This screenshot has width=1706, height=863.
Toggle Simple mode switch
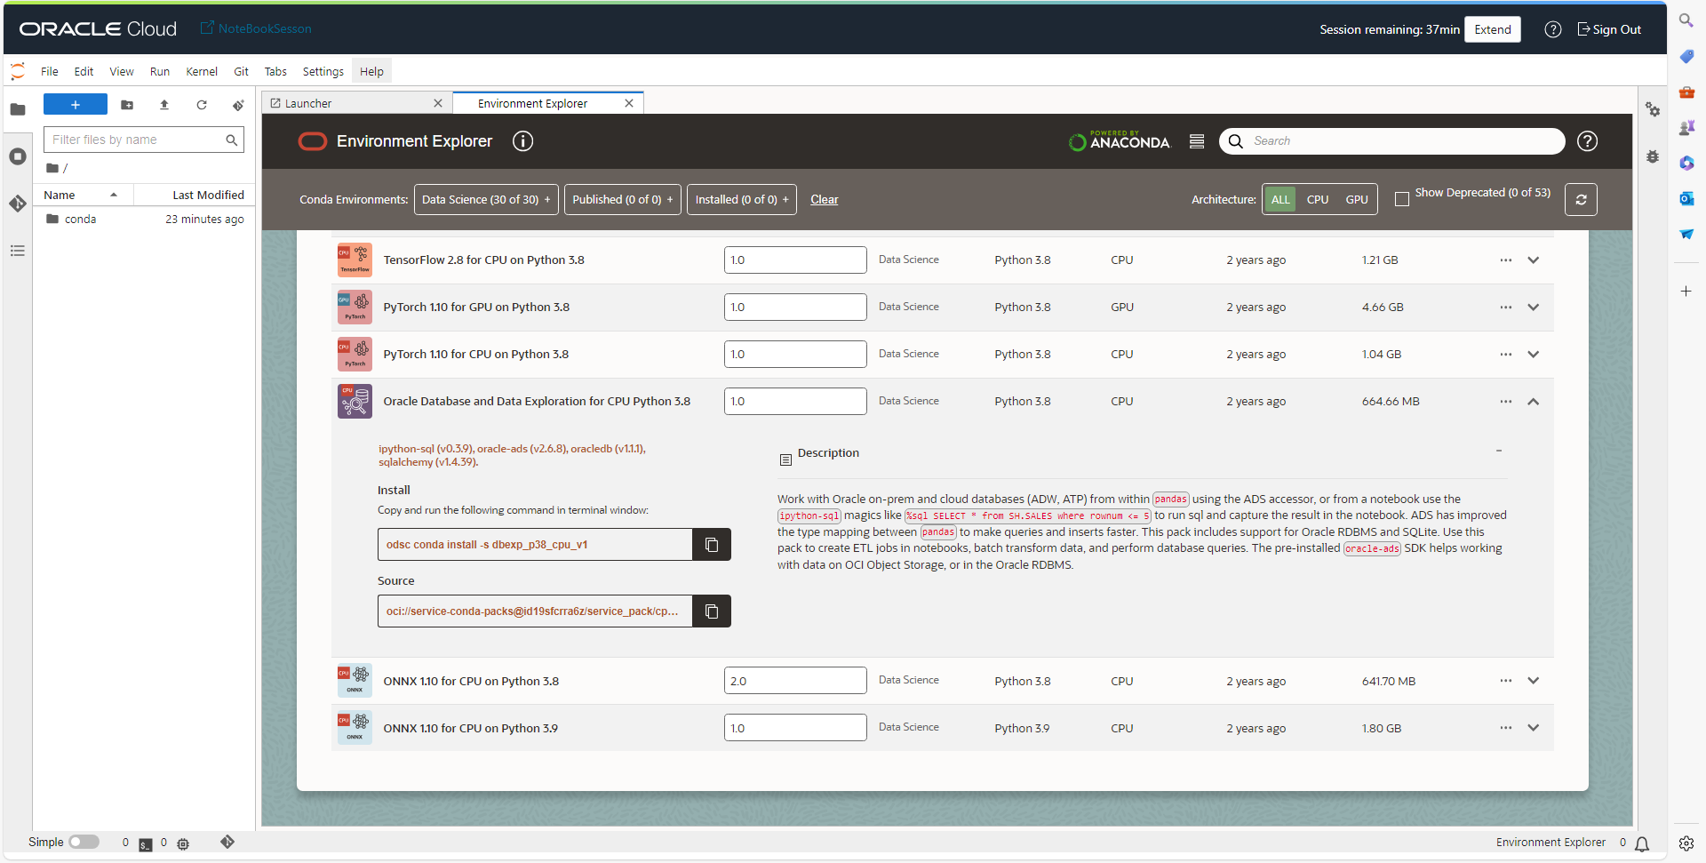tap(84, 842)
